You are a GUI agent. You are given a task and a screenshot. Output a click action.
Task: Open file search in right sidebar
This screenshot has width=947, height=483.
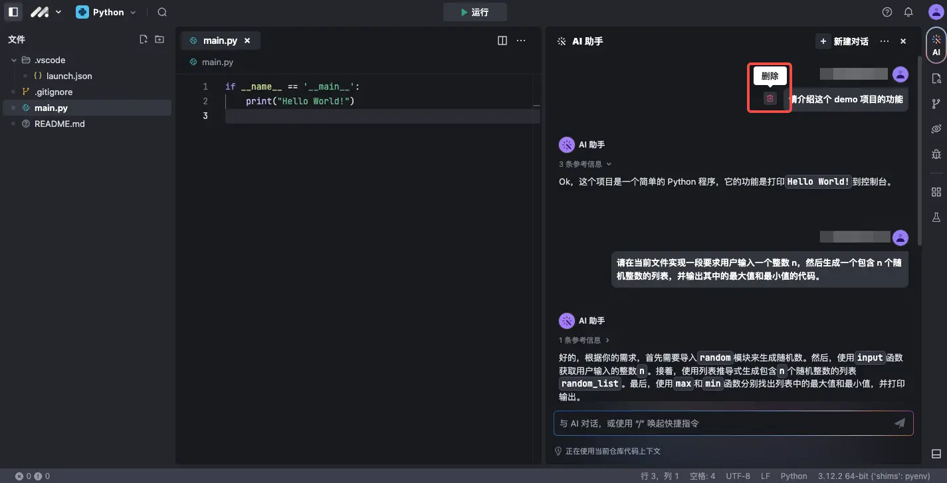point(936,78)
